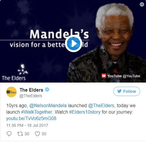Viewport: 146px width, 142px height.
Task: Open the info icon on video corner
Action: tap(142, 4)
